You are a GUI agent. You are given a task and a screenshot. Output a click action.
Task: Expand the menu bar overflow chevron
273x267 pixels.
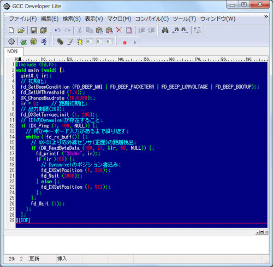tap(266, 16)
